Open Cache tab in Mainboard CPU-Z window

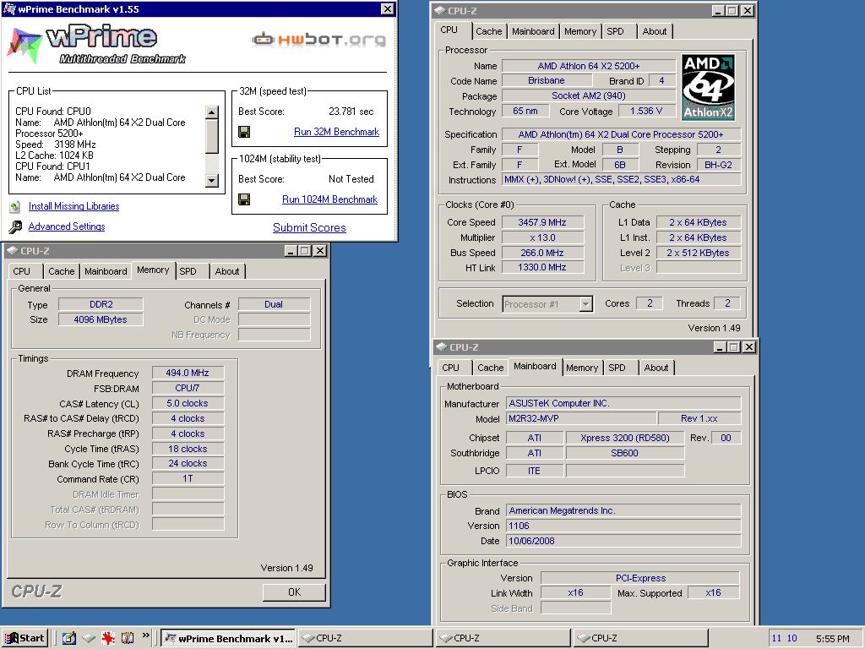(491, 368)
